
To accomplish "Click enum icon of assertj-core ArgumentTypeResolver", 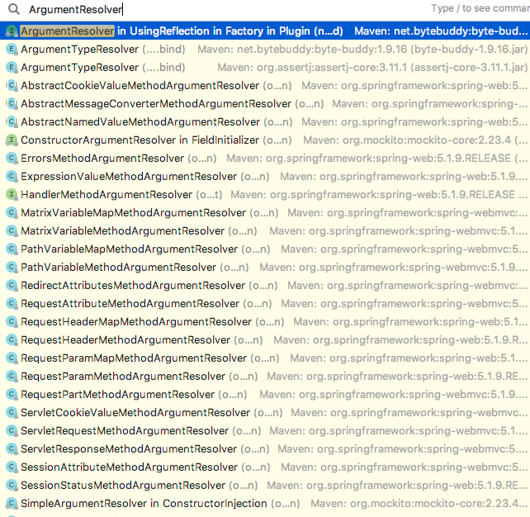I will 12,67.
